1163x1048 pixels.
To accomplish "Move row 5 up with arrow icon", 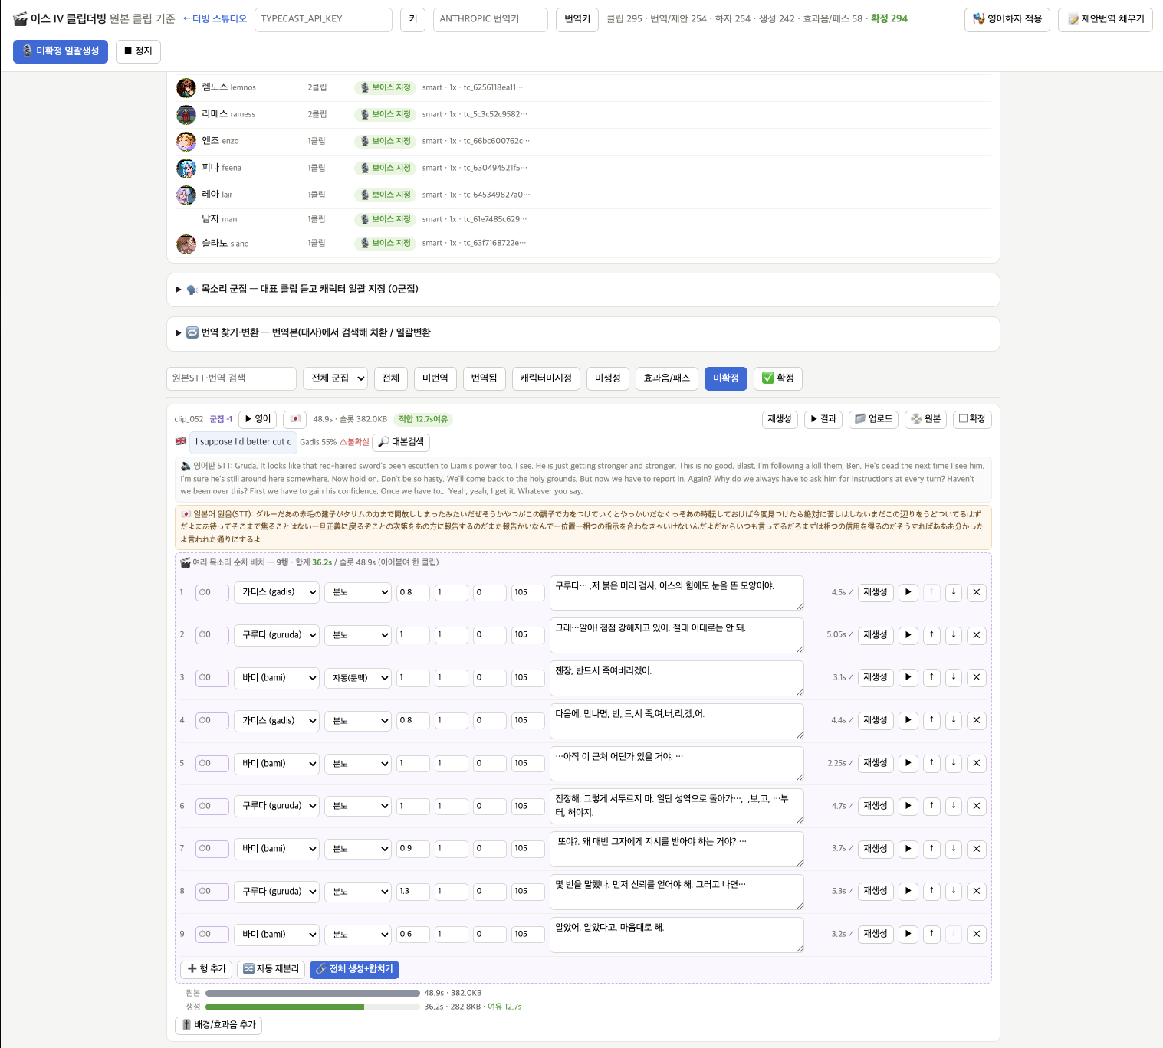I will tap(931, 763).
